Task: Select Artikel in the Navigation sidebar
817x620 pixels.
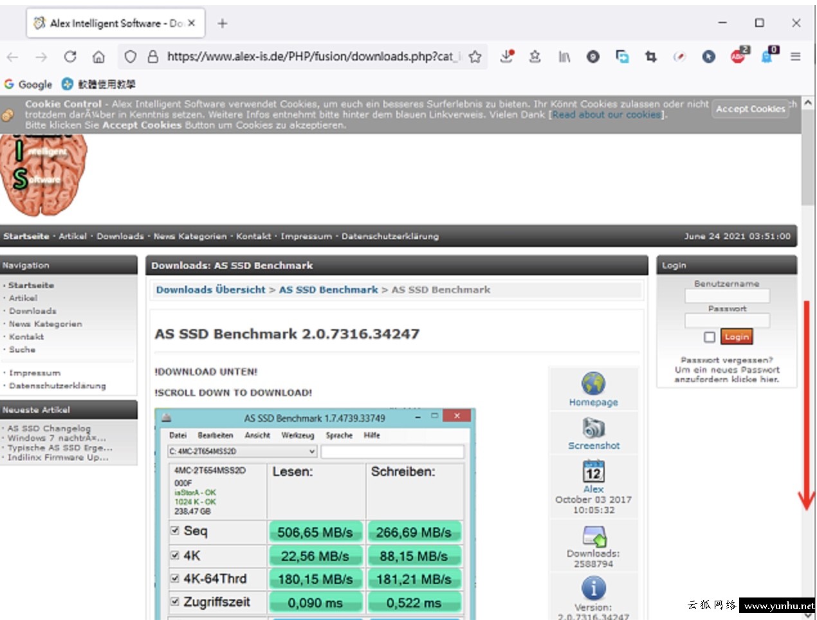Action: click(x=23, y=298)
